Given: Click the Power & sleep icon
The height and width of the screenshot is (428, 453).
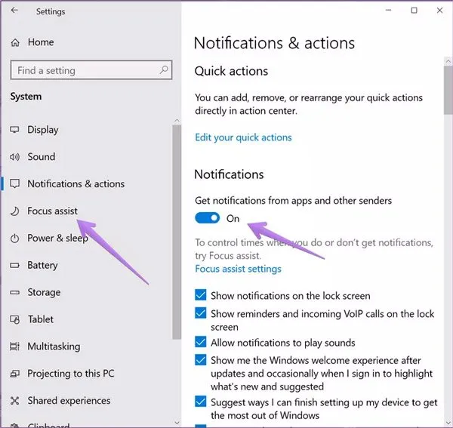Looking at the screenshot, I should pyautogui.click(x=14, y=239).
